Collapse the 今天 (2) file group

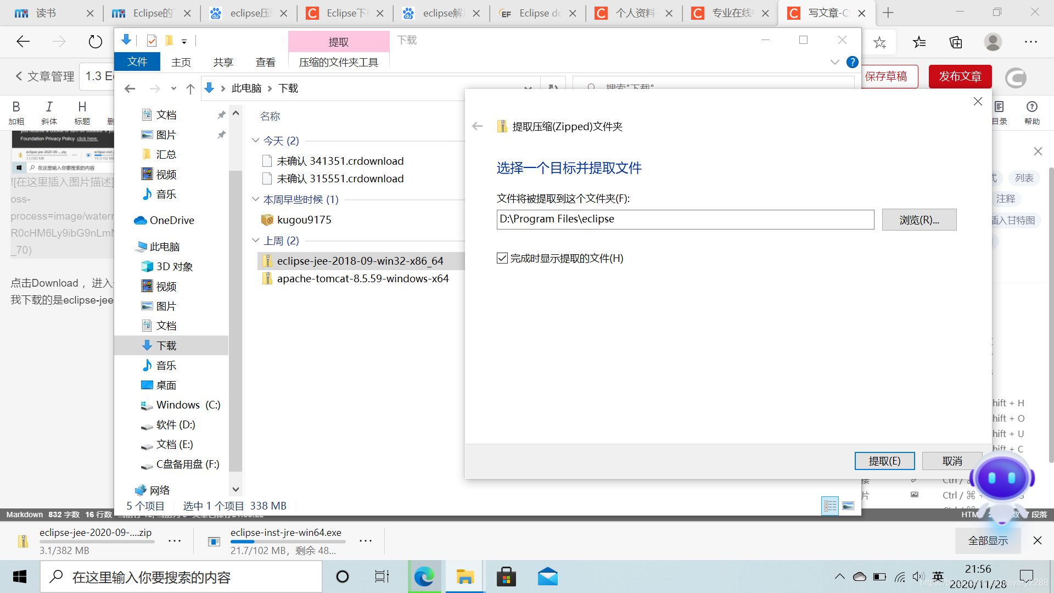click(x=256, y=141)
